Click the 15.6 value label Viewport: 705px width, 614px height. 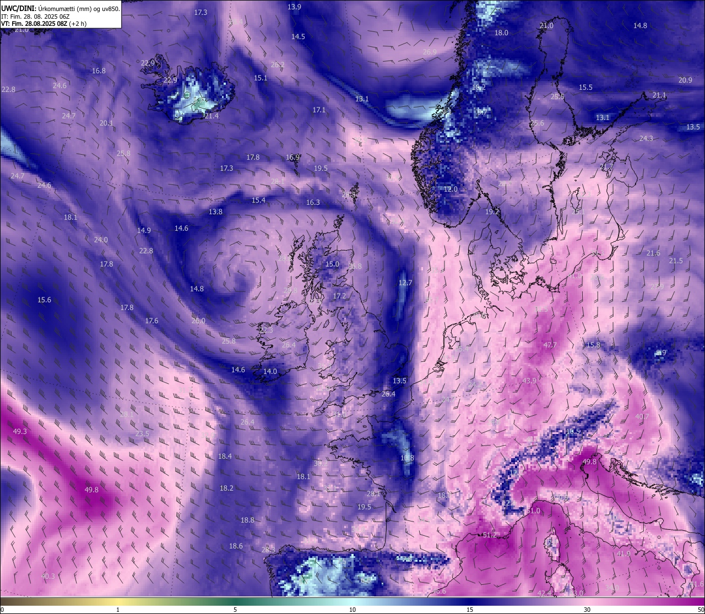(44, 300)
